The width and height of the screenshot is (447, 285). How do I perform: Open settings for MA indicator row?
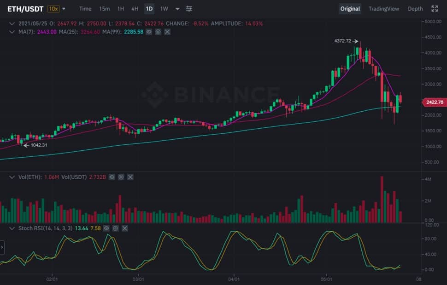(x=158, y=32)
